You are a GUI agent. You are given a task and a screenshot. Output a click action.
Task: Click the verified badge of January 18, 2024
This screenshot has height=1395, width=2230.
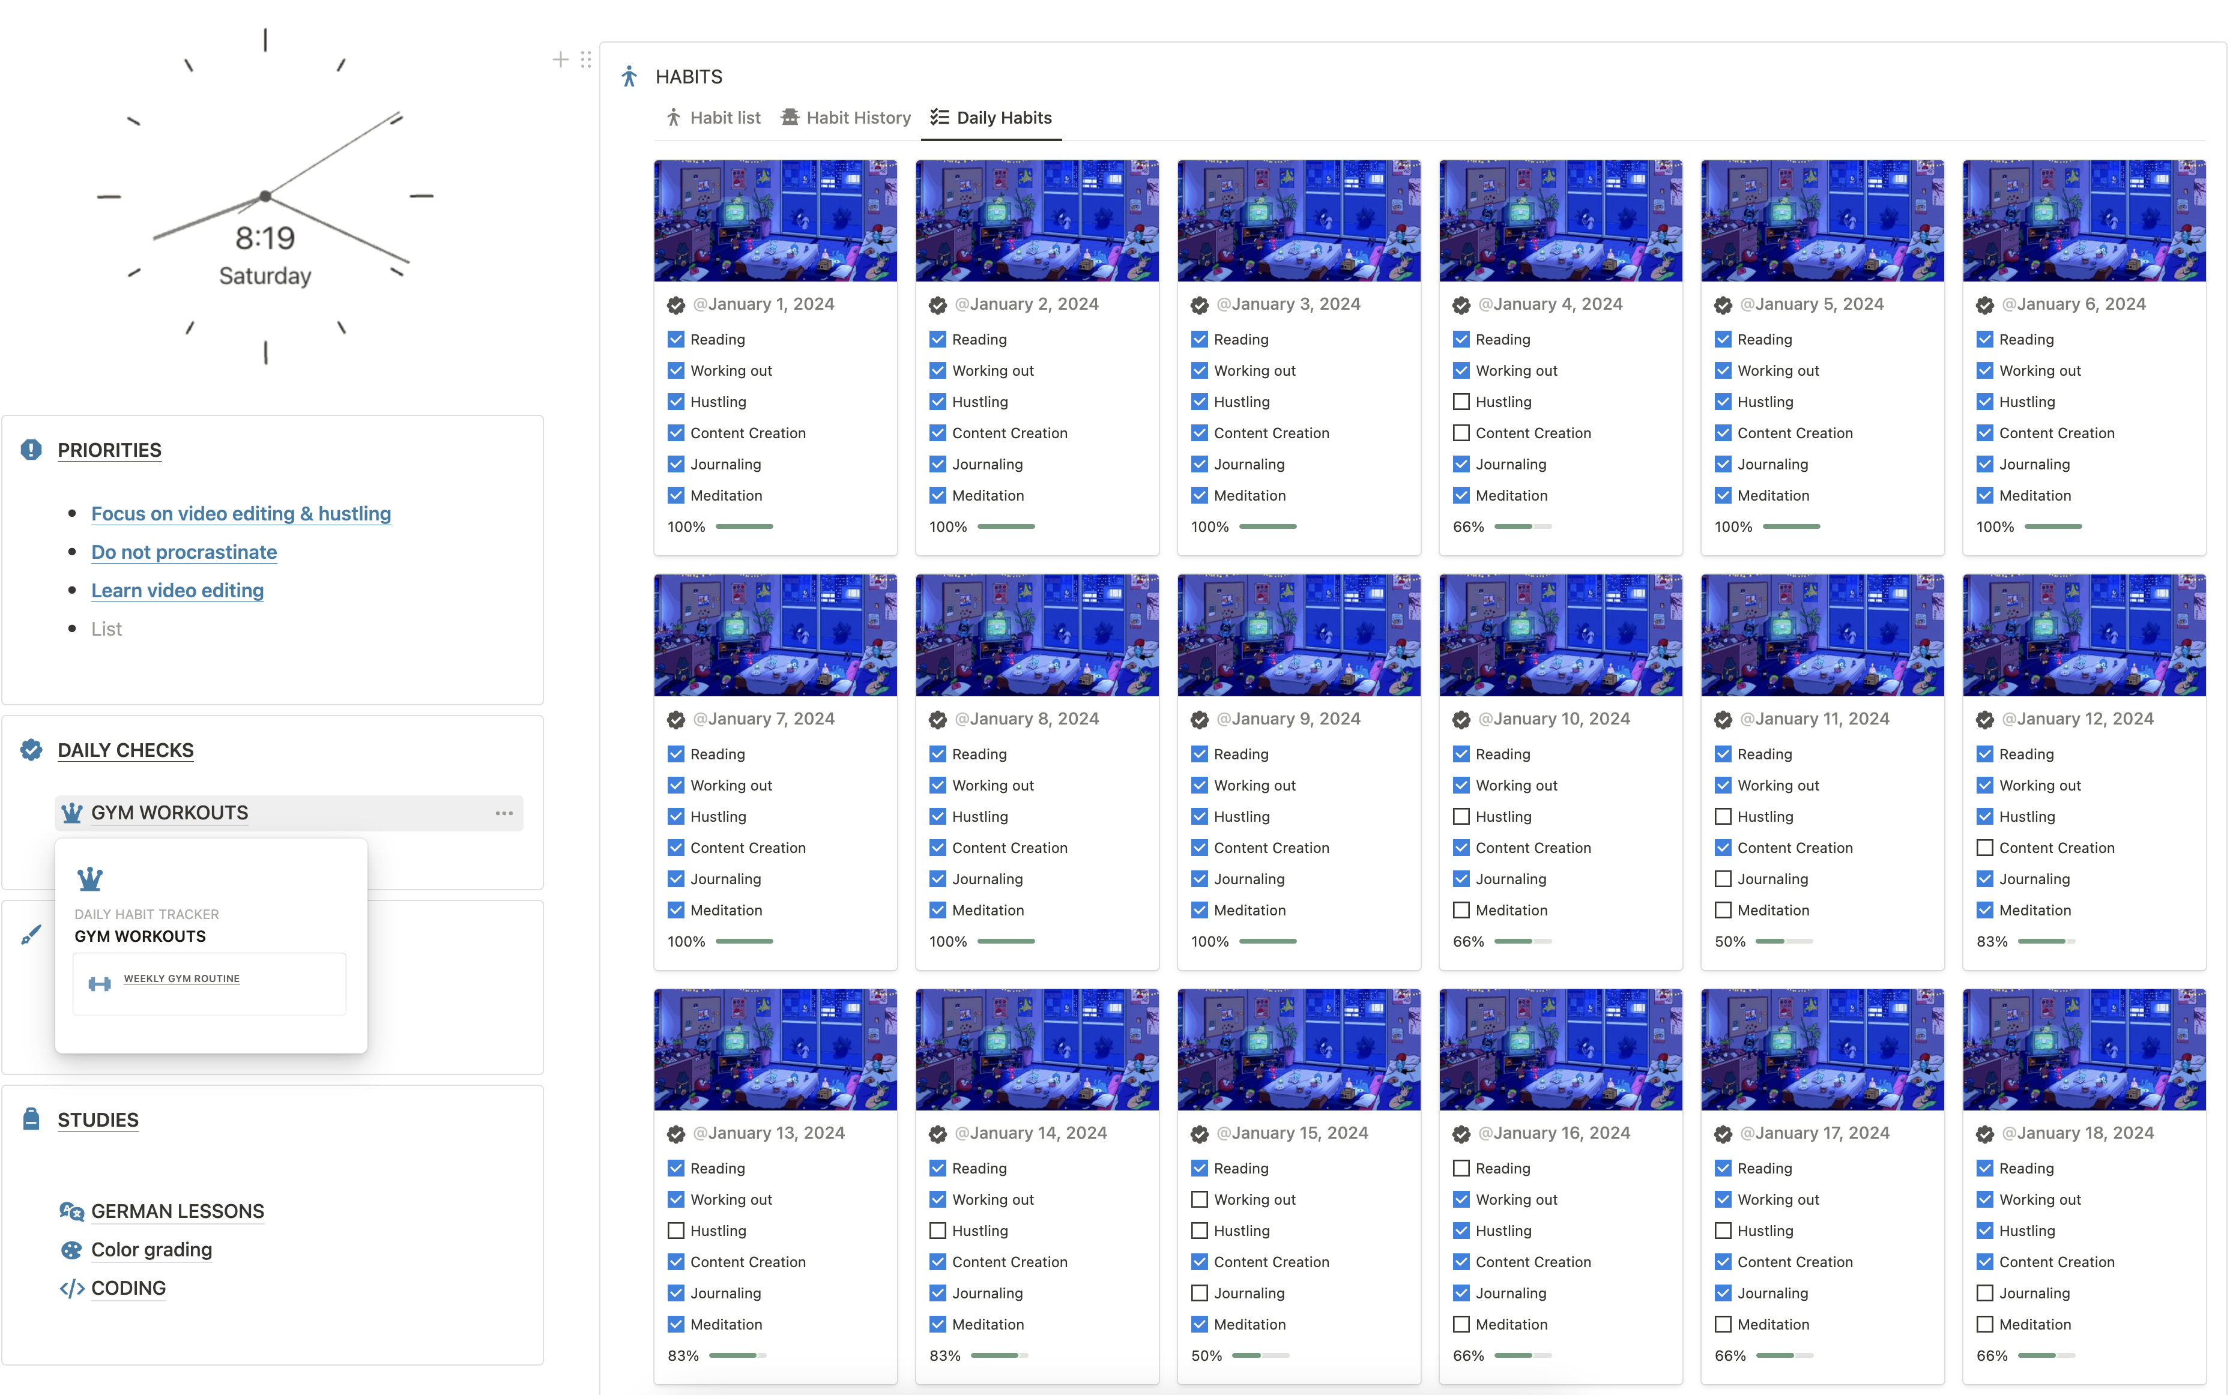click(x=1986, y=1134)
